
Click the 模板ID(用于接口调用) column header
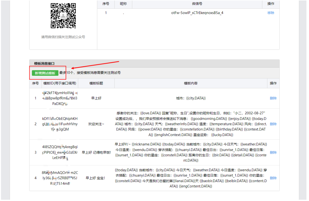click(60, 83)
